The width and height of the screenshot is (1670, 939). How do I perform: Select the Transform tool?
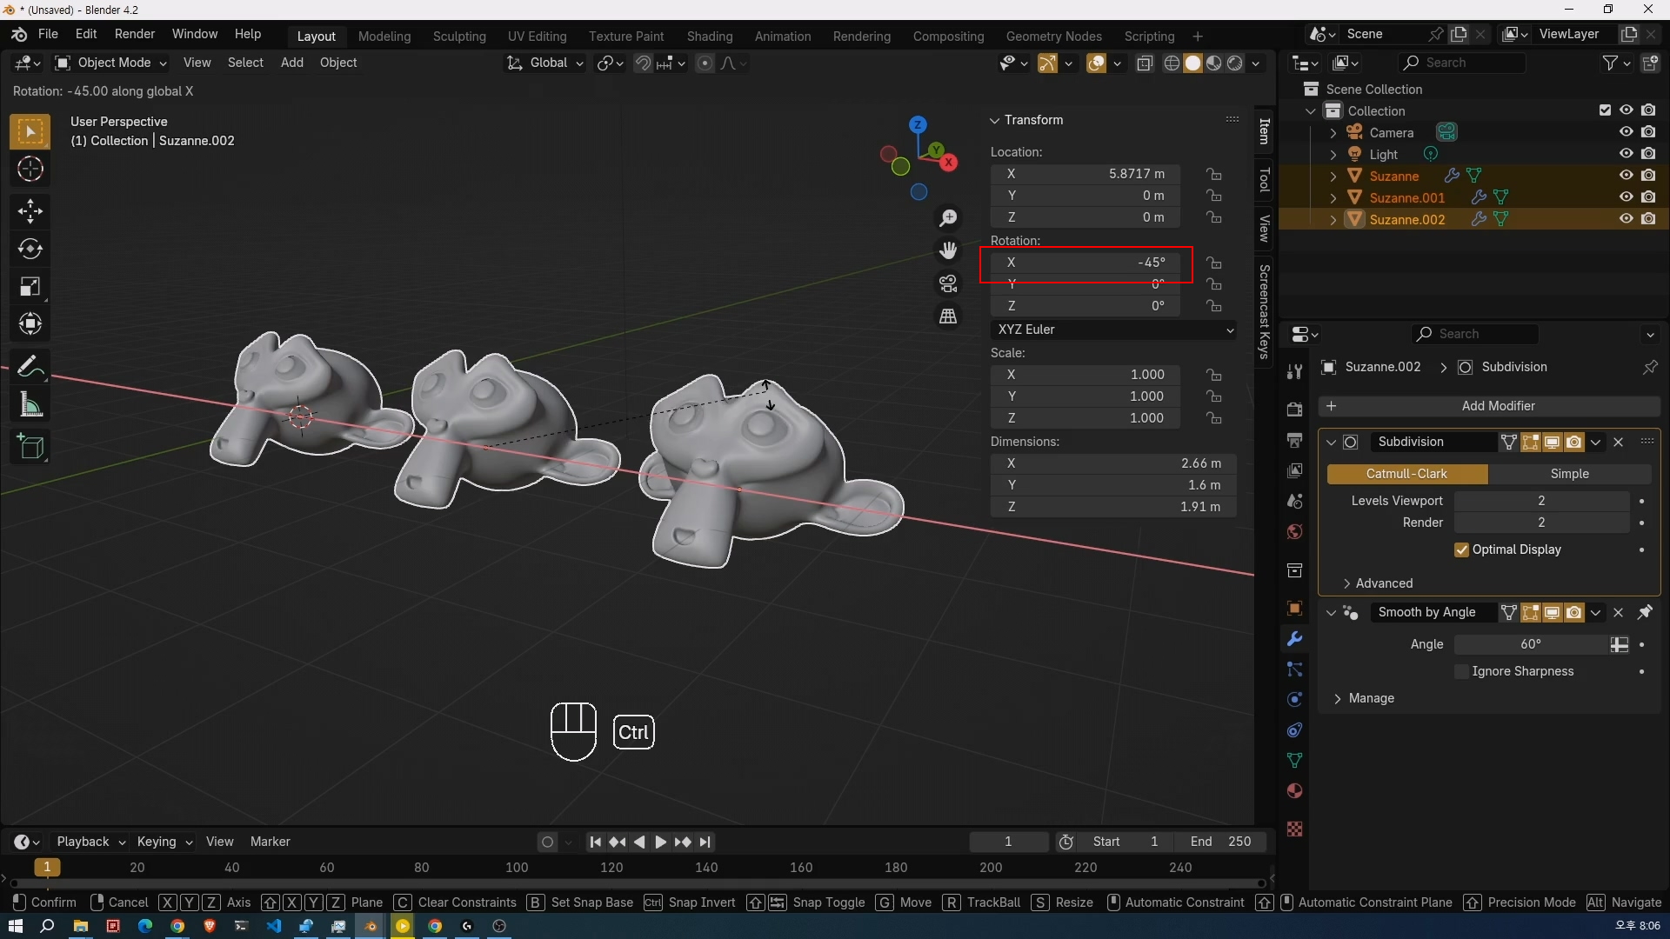click(x=30, y=323)
